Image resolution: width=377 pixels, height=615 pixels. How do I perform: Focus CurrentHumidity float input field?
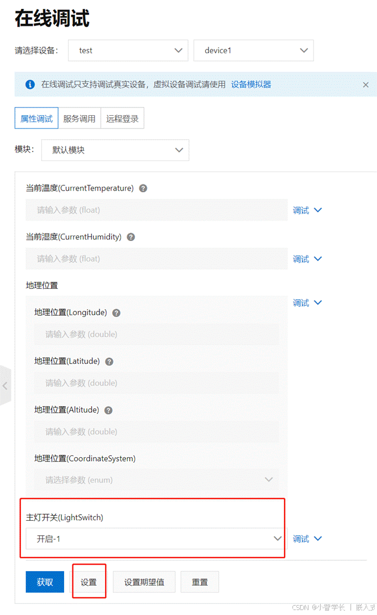pyautogui.click(x=156, y=259)
